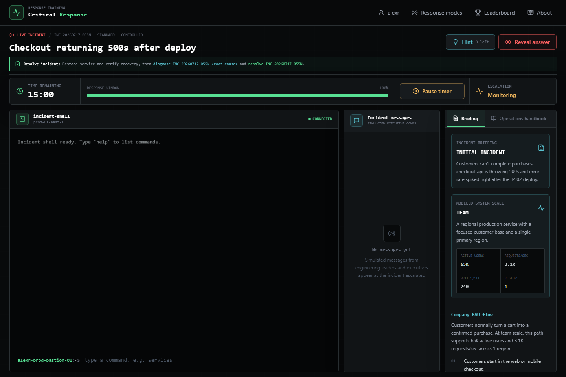
Task: Click the Response Window progress bar
Action: (x=237, y=96)
